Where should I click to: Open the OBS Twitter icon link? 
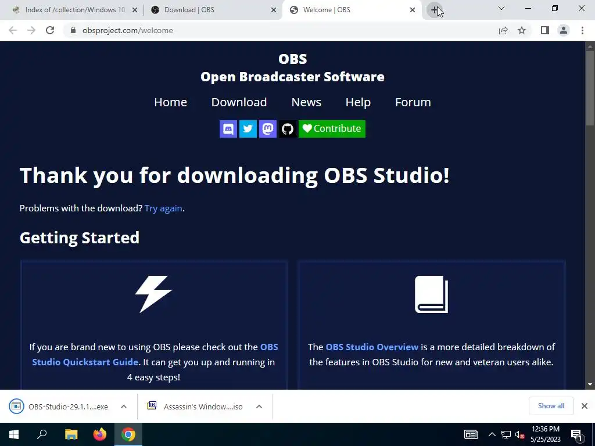(x=248, y=129)
